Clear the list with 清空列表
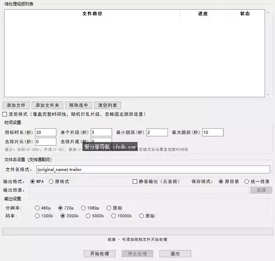 tap(107, 105)
